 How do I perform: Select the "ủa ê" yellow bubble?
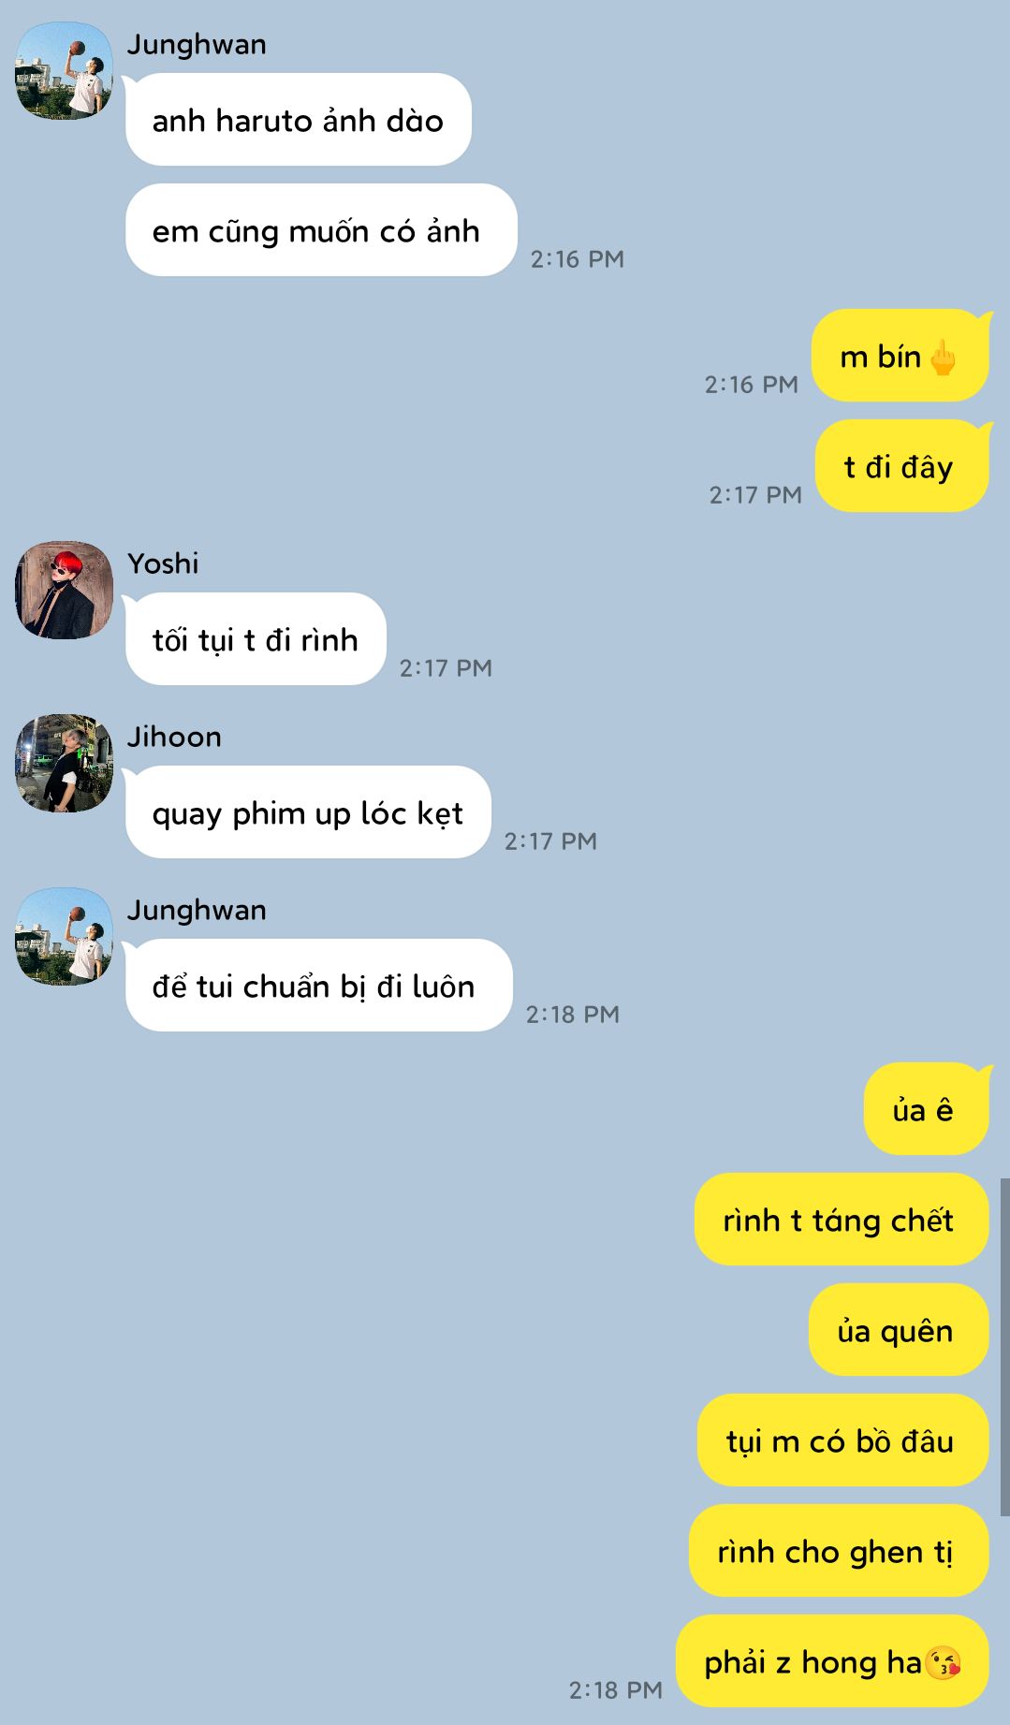click(x=926, y=1109)
